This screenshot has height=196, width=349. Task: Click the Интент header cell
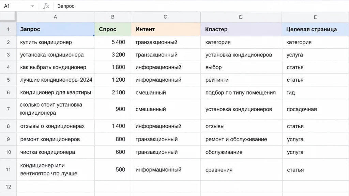pyautogui.click(x=166, y=29)
